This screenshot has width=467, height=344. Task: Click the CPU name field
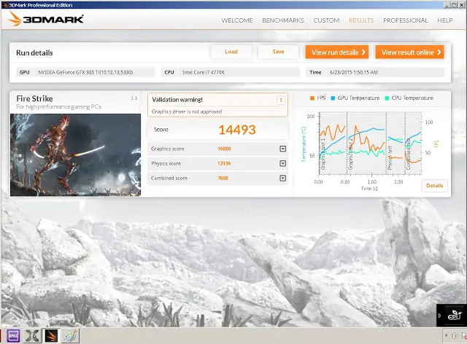pyautogui.click(x=239, y=72)
